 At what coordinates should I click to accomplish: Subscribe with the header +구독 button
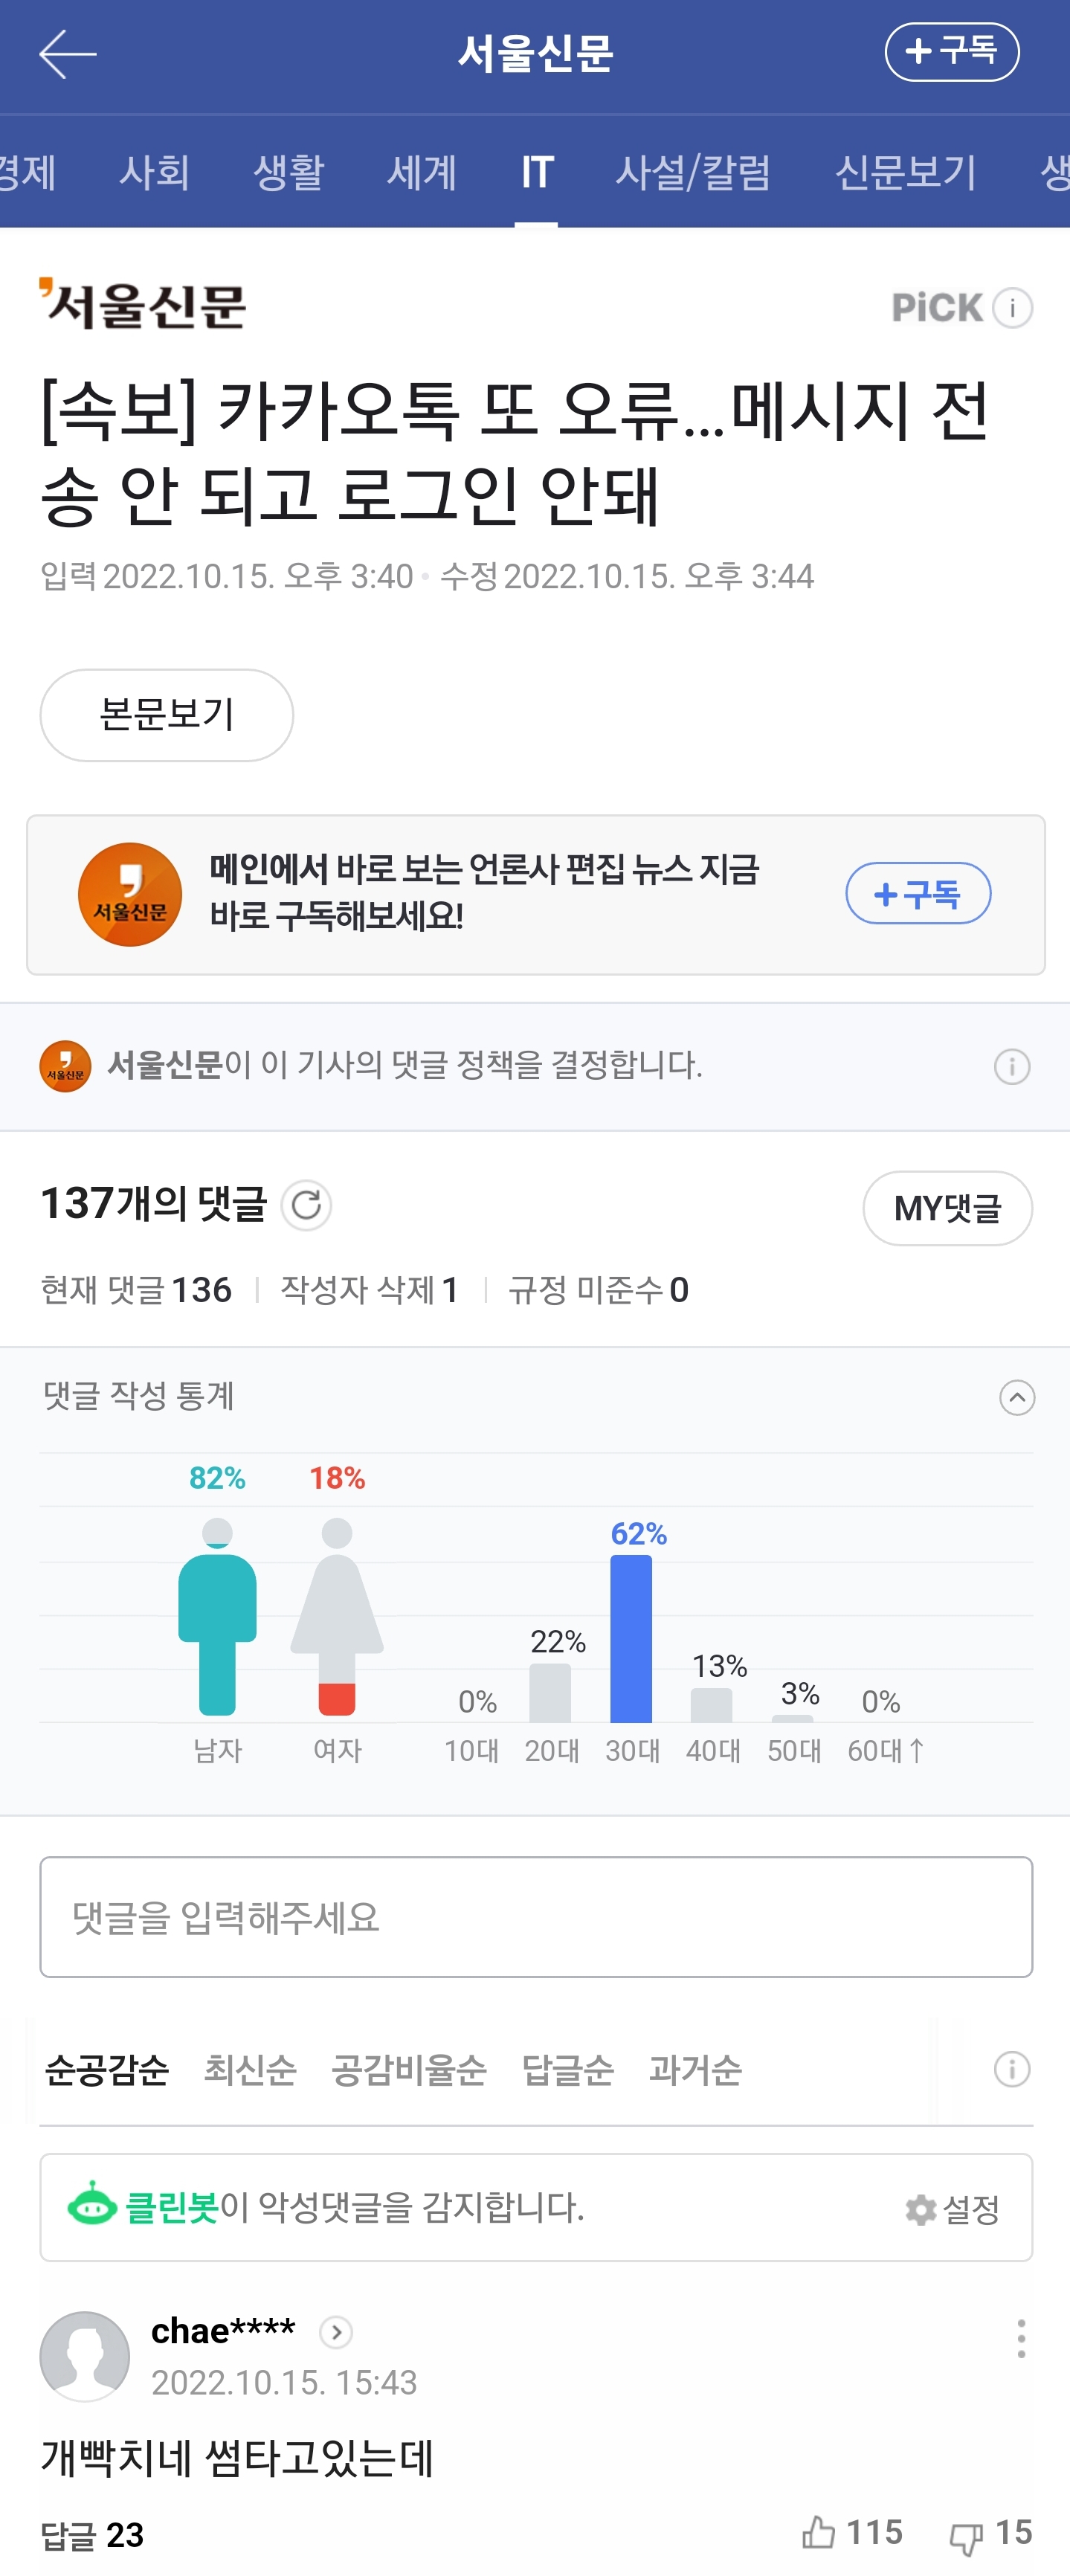pyautogui.click(x=951, y=52)
